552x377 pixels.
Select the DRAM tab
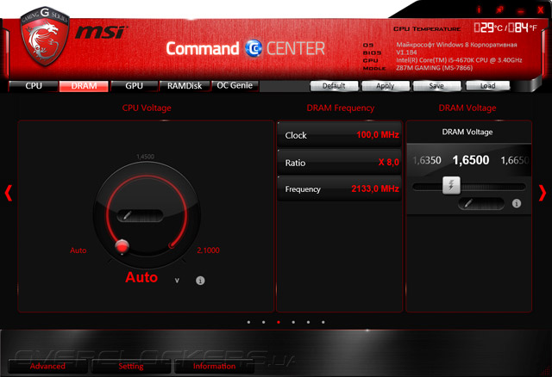pos(84,86)
